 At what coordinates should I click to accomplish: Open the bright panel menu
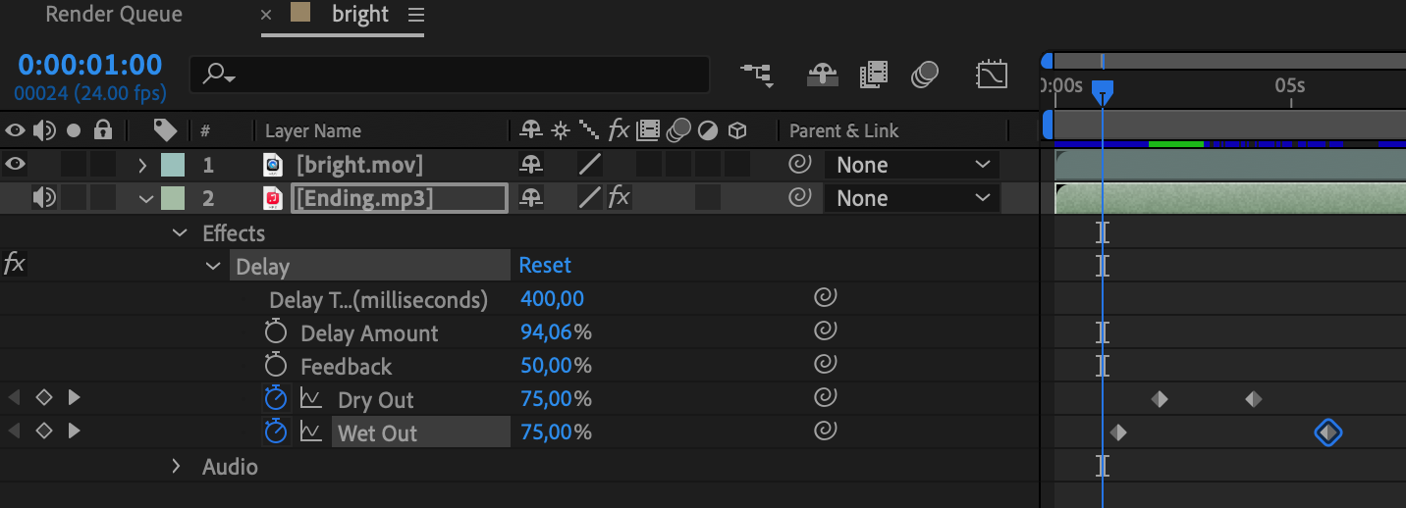pos(416,16)
